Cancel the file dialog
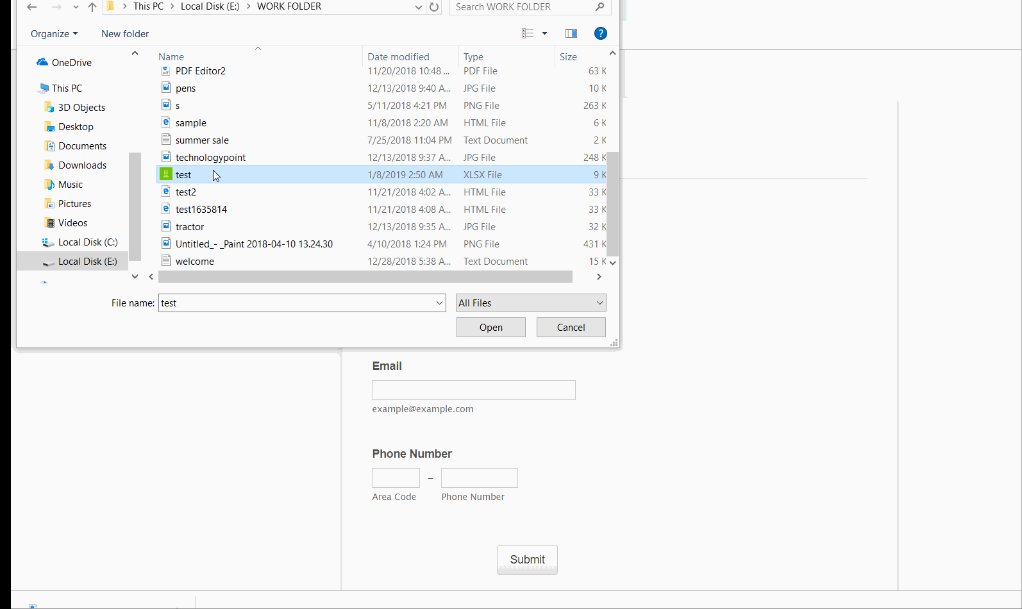Viewport: 1022px width, 609px height. click(x=571, y=327)
